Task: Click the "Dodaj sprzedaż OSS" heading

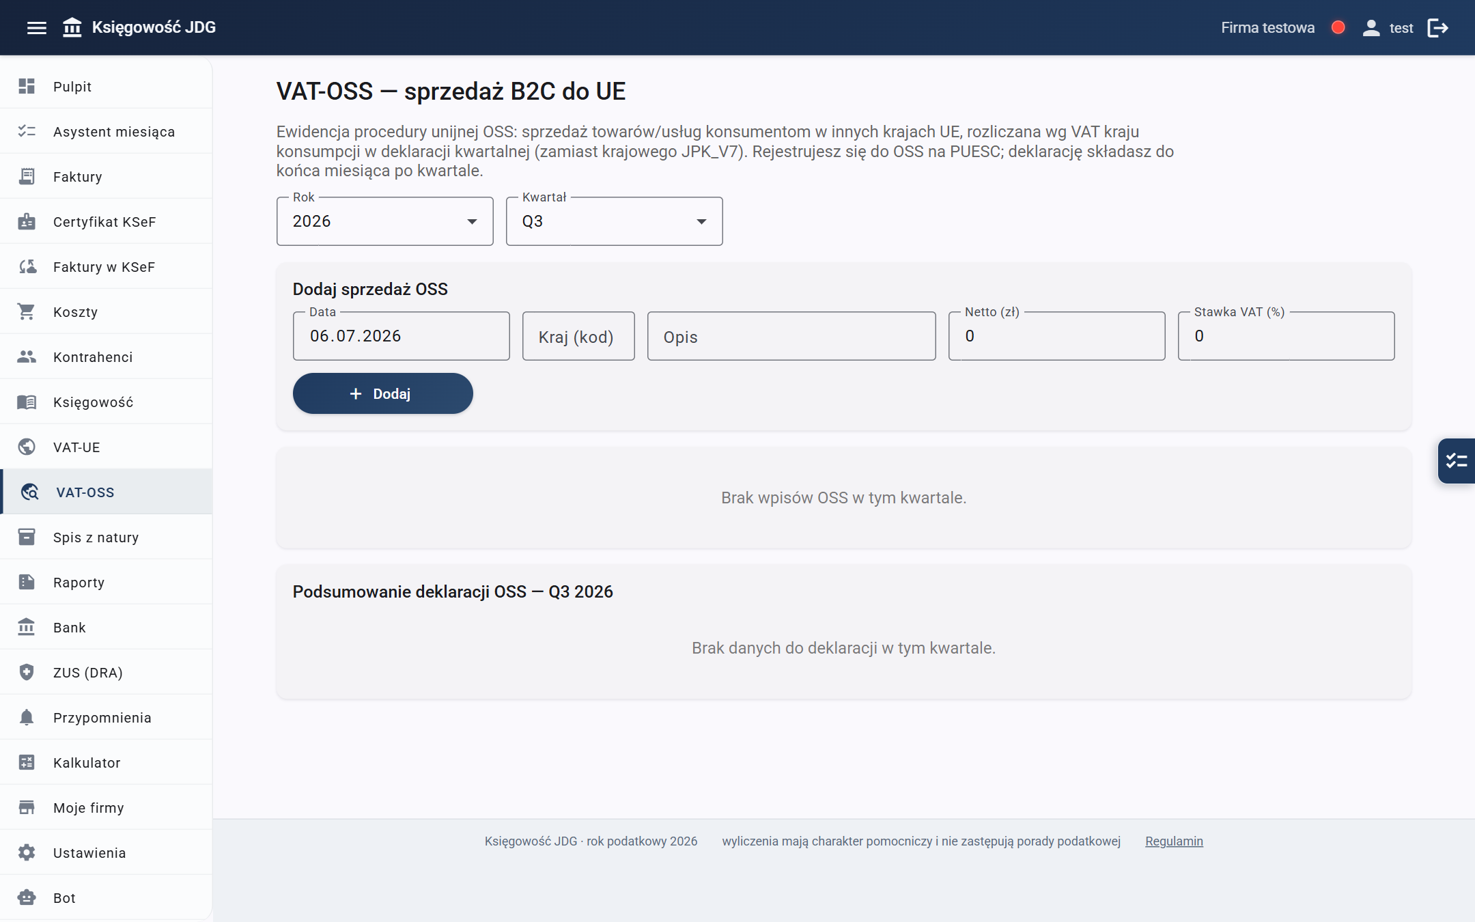Action: (370, 289)
